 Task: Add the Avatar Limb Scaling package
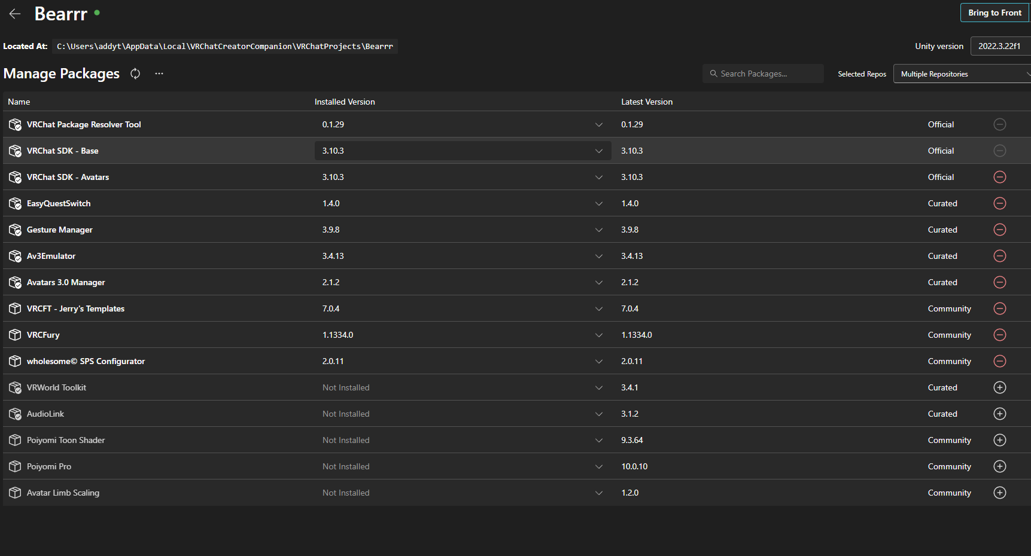(x=999, y=493)
